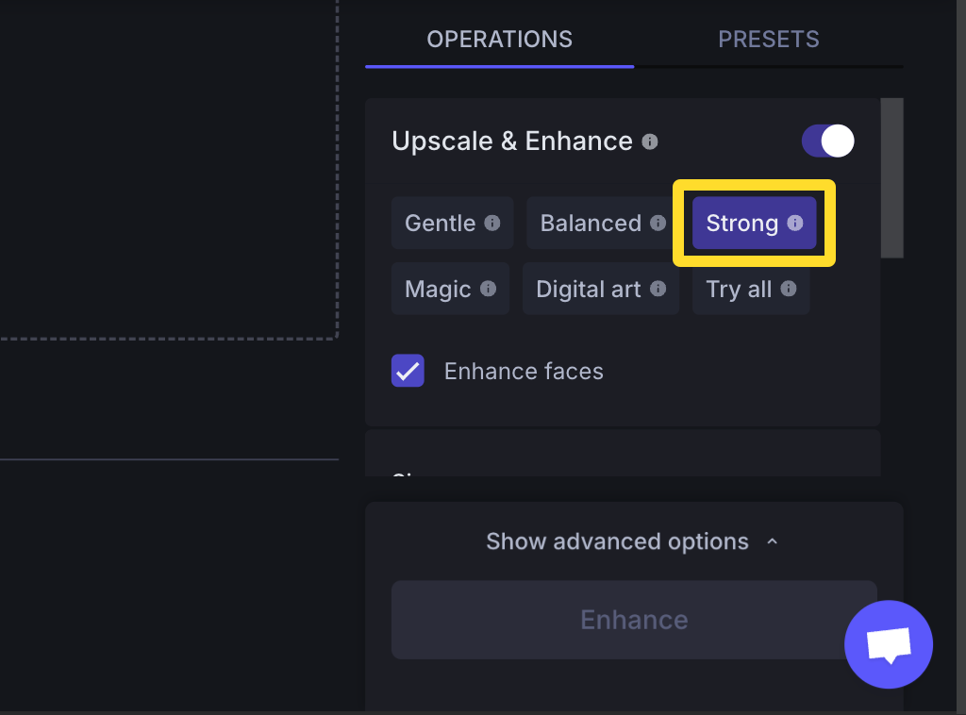Click the Balanced mode info icon

coord(658,223)
